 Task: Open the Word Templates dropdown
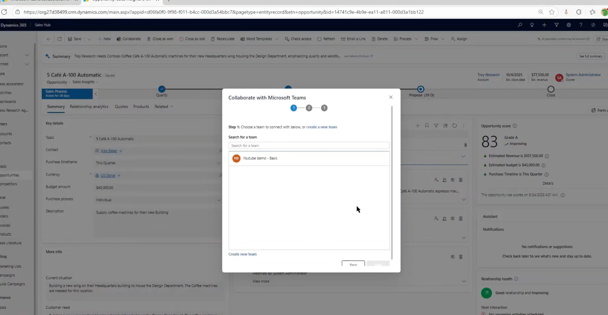(x=277, y=39)
